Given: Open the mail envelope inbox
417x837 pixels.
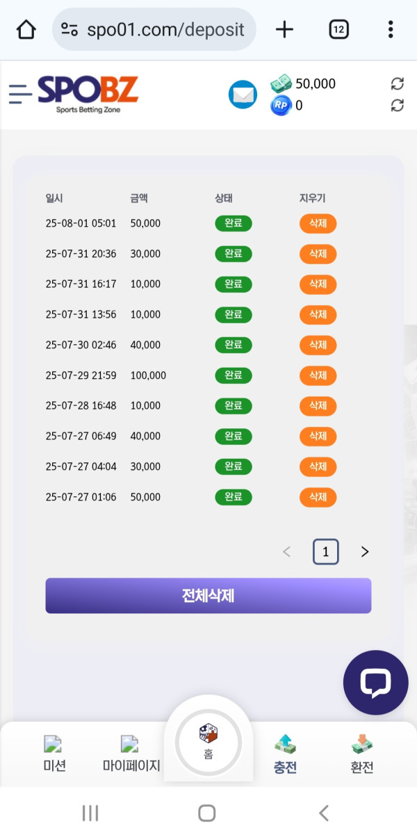Looking at the screenshot, I should 243,95.
